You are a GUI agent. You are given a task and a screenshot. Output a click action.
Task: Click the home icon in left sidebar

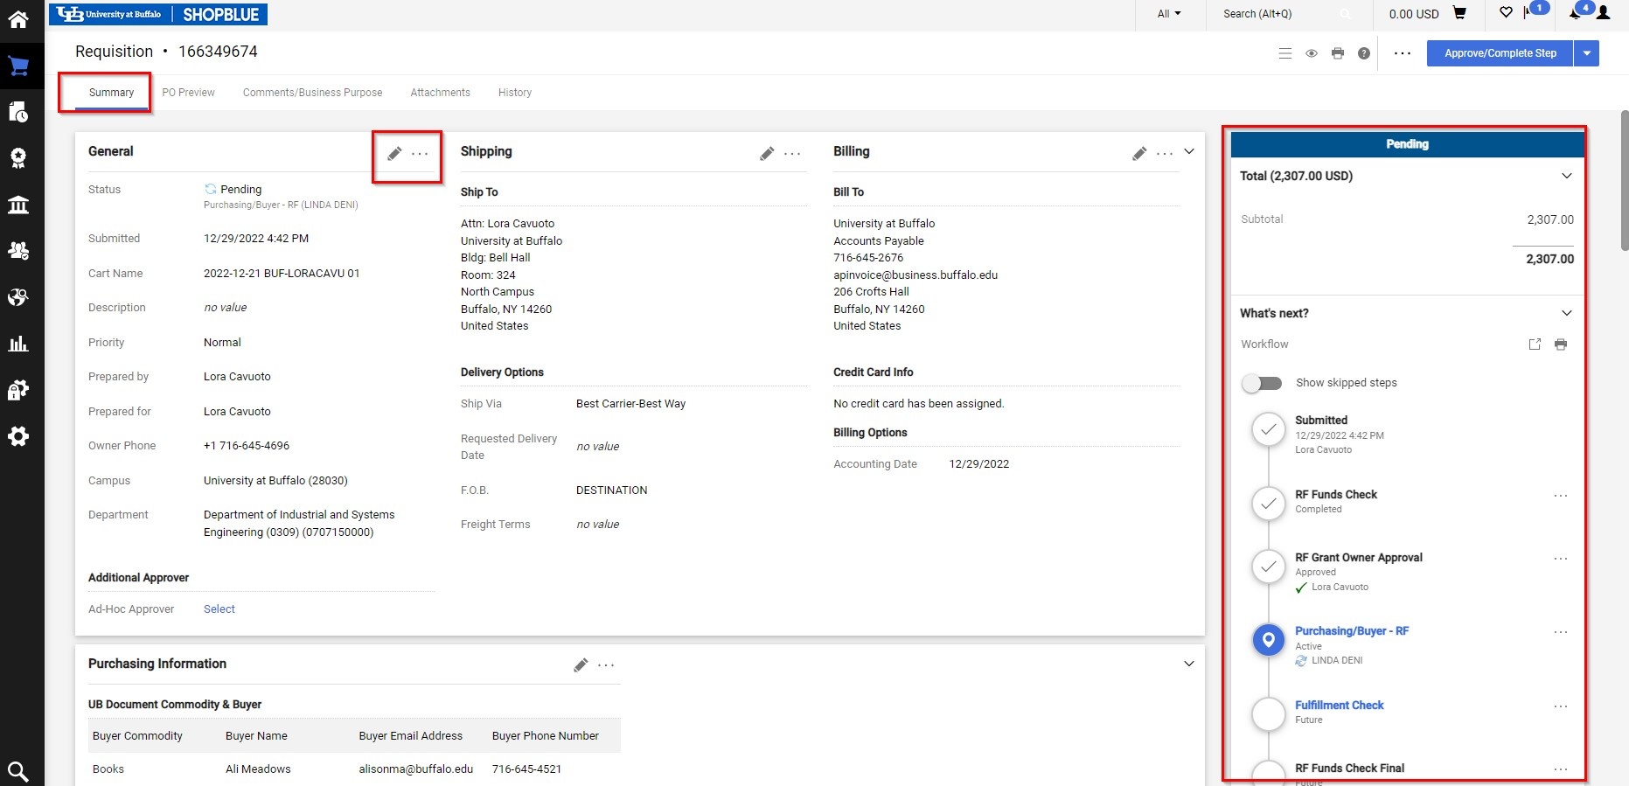[18, 19]
